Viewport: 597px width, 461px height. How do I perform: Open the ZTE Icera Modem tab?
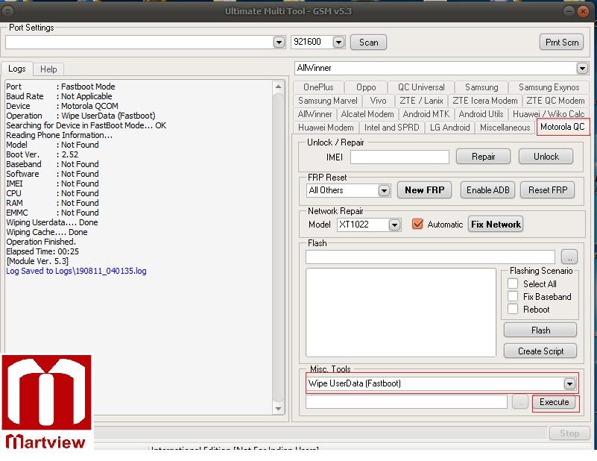[484, 101]
